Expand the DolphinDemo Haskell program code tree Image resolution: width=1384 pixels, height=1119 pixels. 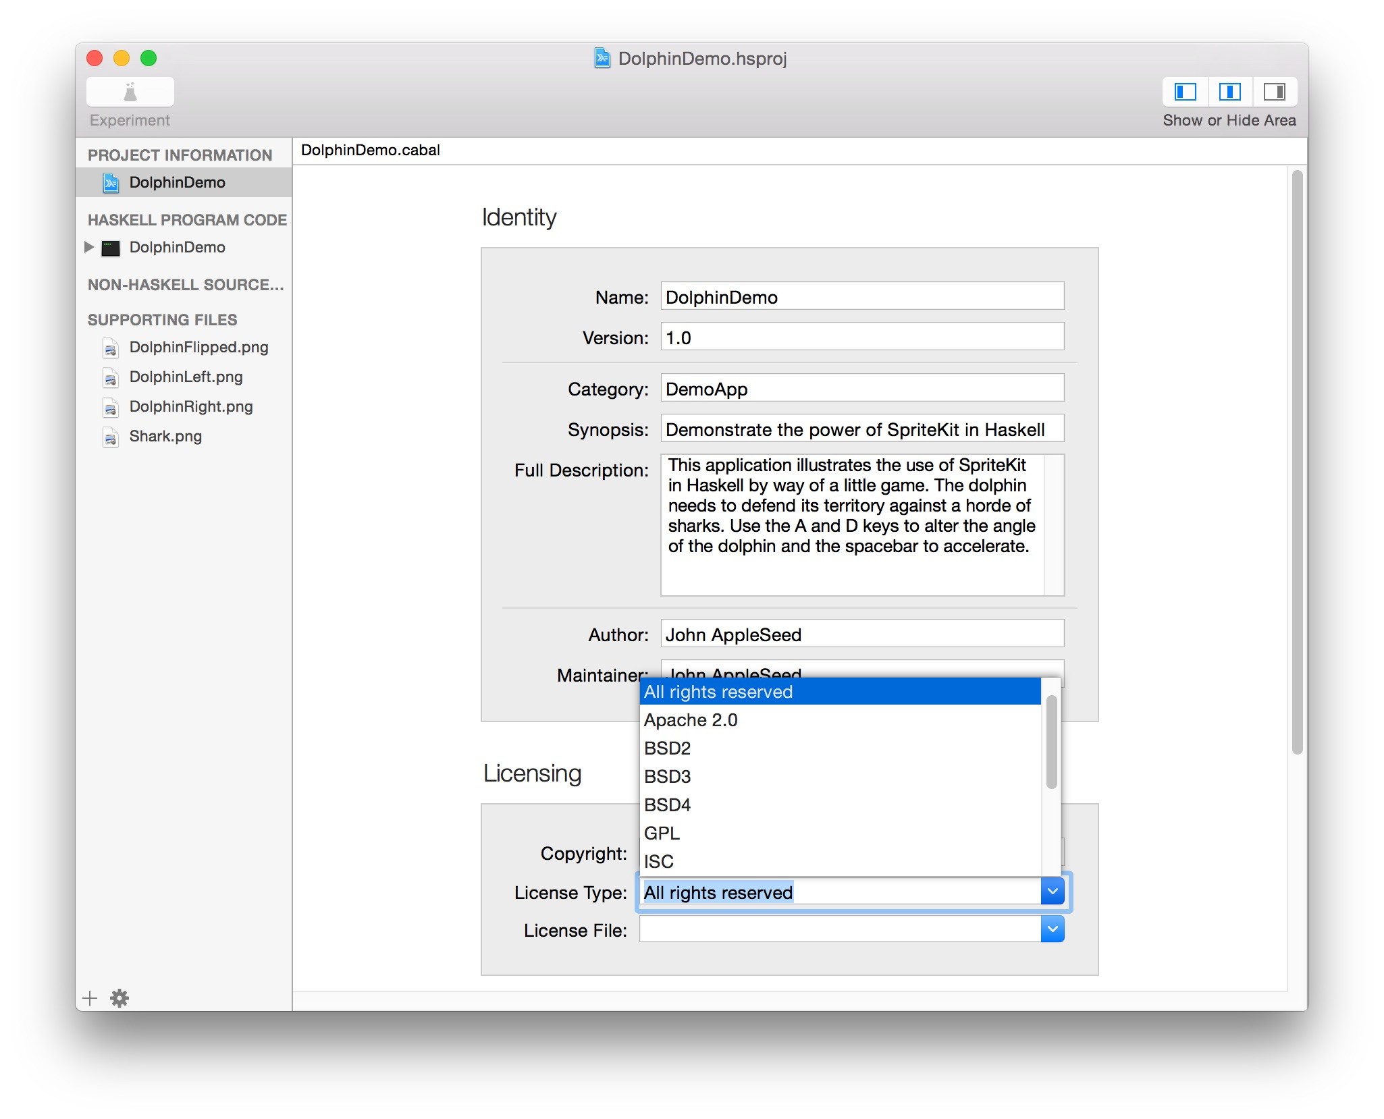click(x=89, y=247)
